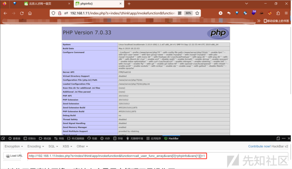Image resolution: width=292 pixels, height=169 pixels.
Task: Open the Firefox application menu
Action: click(286, 13)
